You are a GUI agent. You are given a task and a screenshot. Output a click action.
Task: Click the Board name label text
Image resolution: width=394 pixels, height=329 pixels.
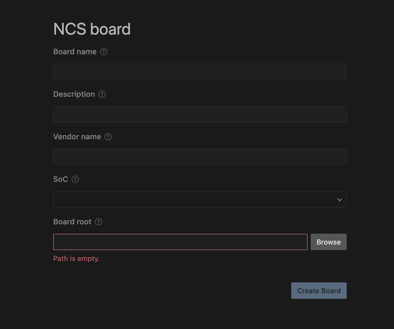(x=75, y=52)
